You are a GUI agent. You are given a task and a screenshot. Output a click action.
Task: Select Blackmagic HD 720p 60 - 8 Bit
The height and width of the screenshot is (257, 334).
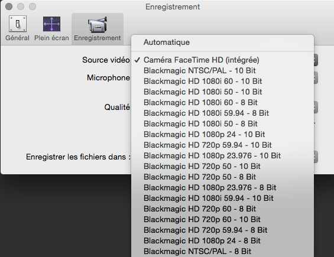tap(223, 209)
